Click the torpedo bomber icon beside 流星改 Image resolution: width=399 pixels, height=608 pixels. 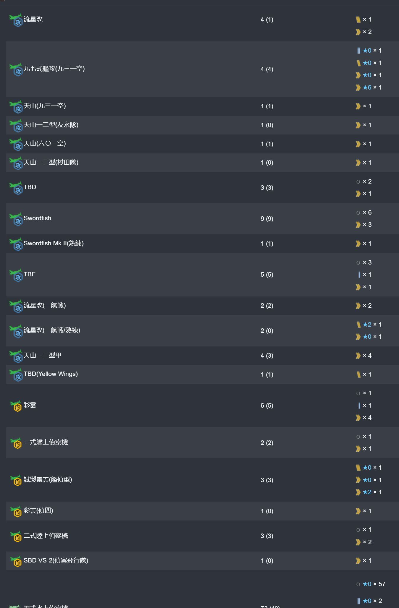pos(16,20)
